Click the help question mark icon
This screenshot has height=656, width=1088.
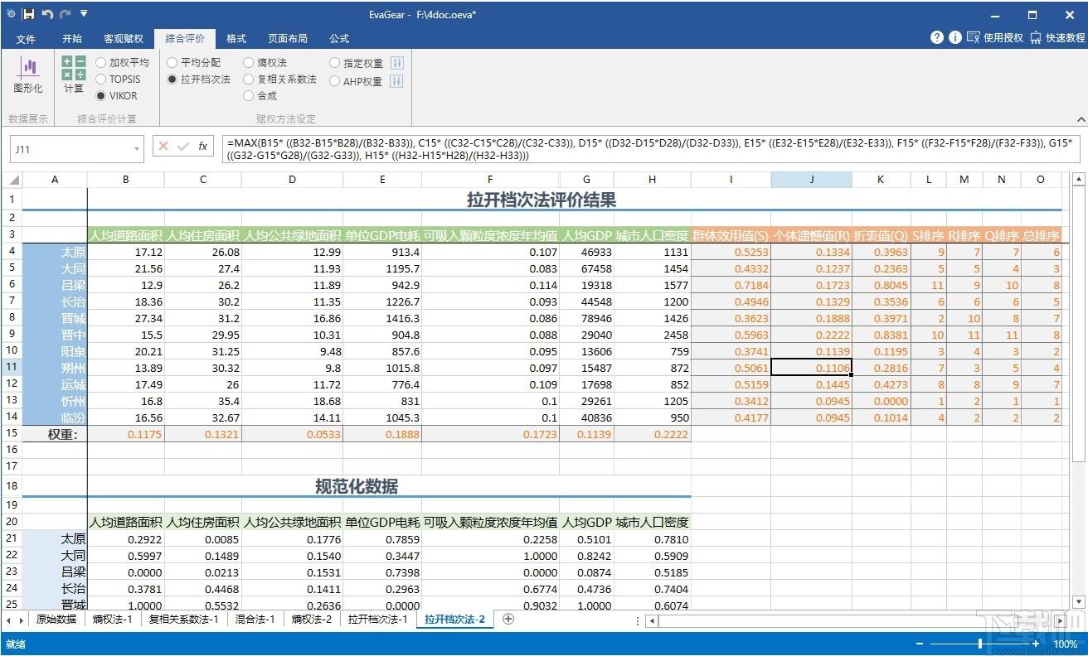coord(937,38)
